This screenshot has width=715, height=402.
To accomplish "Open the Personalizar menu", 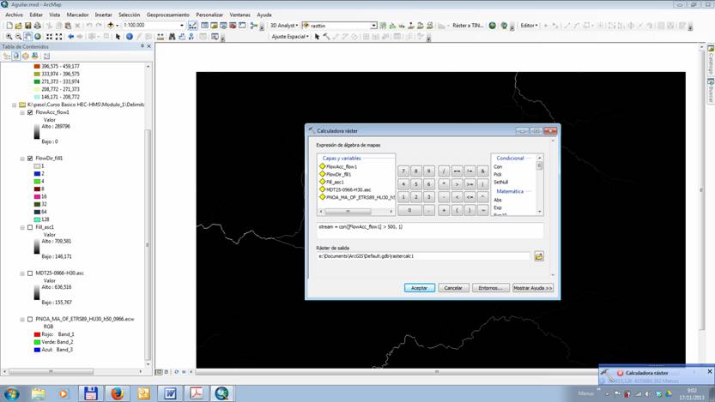I will click(209, 15).
